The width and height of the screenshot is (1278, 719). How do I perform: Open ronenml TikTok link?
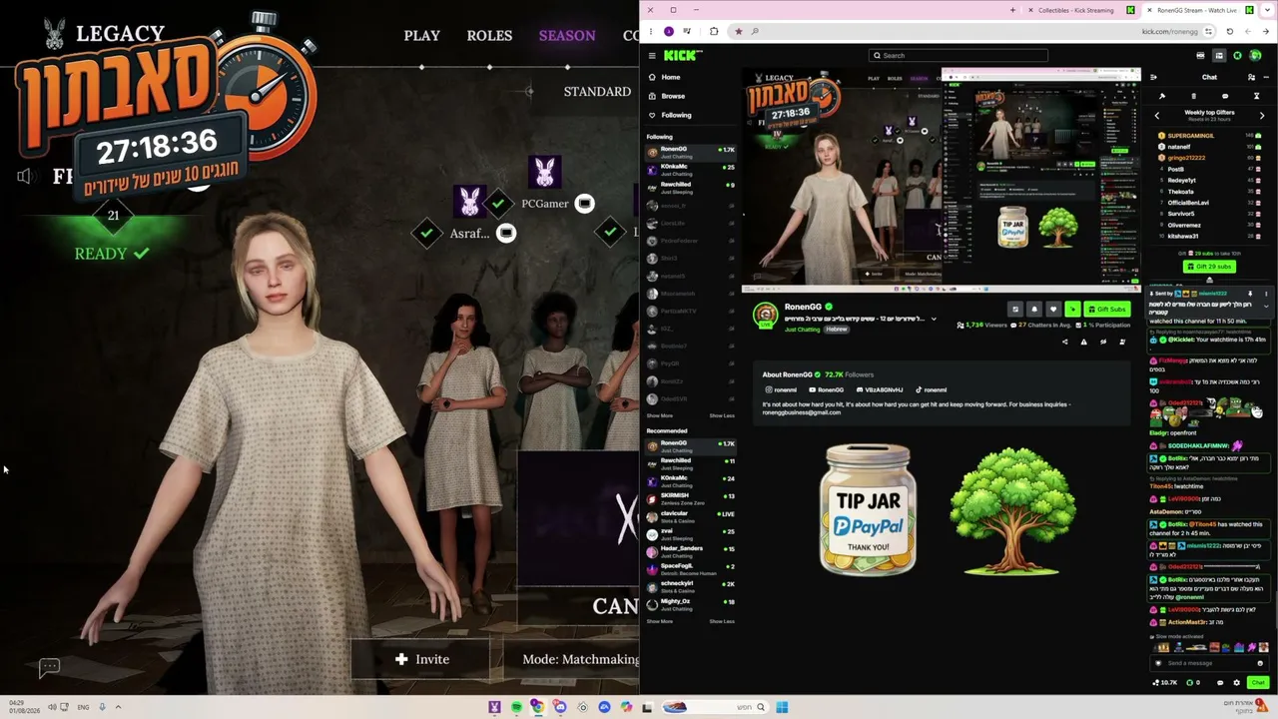click(931, 389)
